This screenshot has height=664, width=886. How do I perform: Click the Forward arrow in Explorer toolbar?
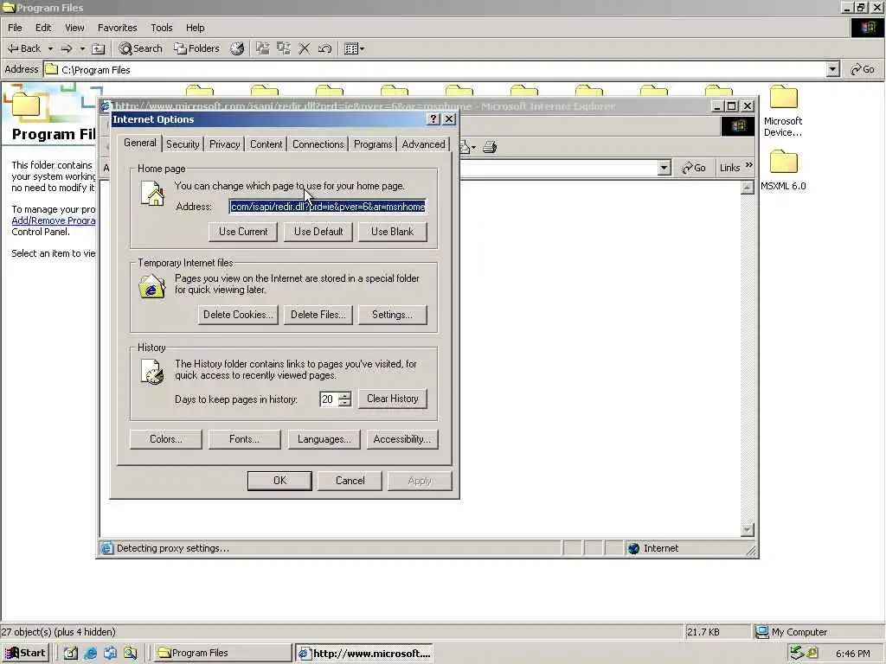67,48
